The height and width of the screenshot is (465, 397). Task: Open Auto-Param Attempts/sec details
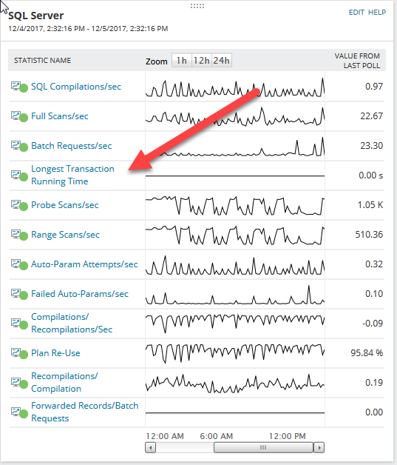point(84,264)
